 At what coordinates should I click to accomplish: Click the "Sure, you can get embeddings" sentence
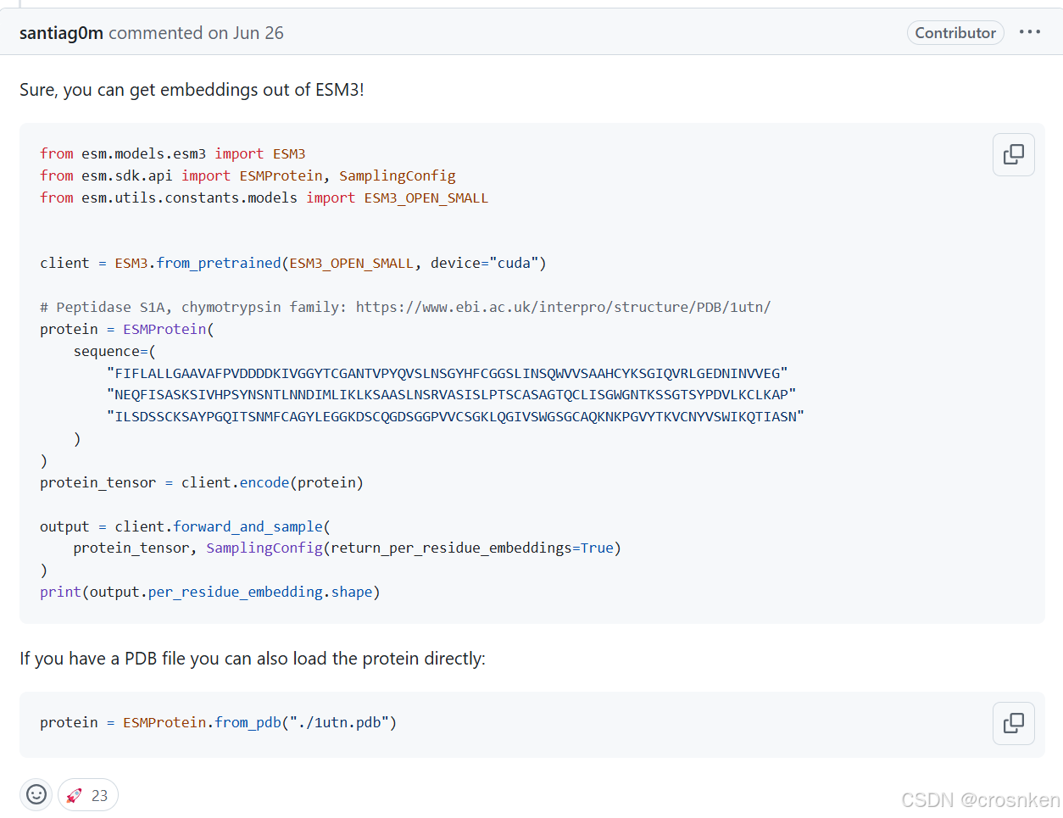point(192,90)
